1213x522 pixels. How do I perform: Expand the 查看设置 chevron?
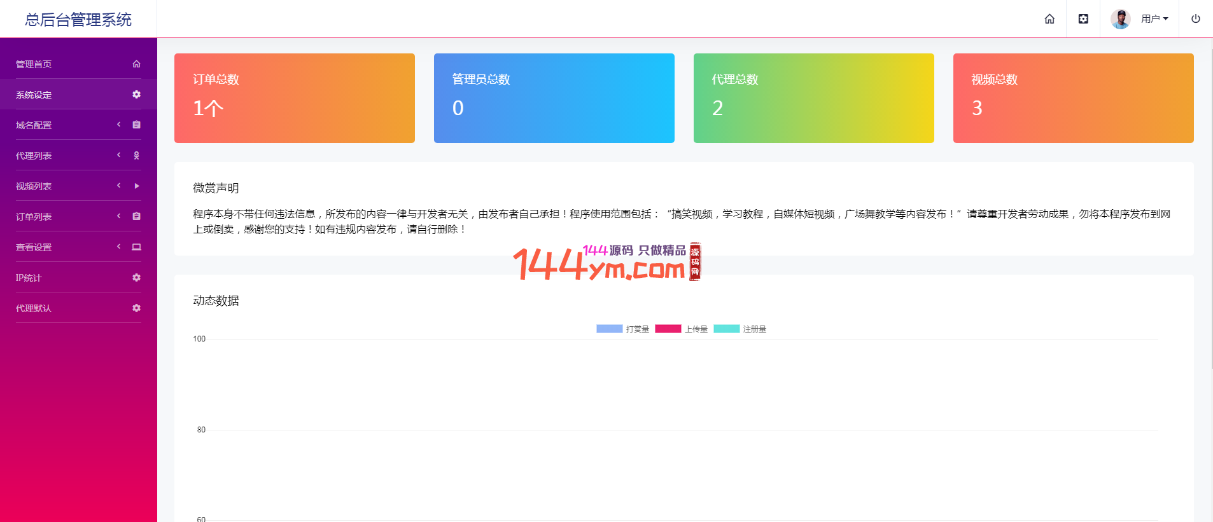pos(118,247)
